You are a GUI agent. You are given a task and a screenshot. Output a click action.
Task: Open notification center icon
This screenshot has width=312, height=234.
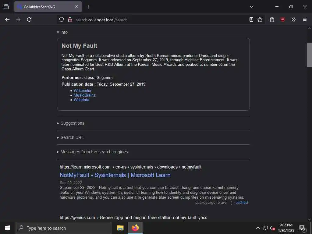tap(302, 228)
